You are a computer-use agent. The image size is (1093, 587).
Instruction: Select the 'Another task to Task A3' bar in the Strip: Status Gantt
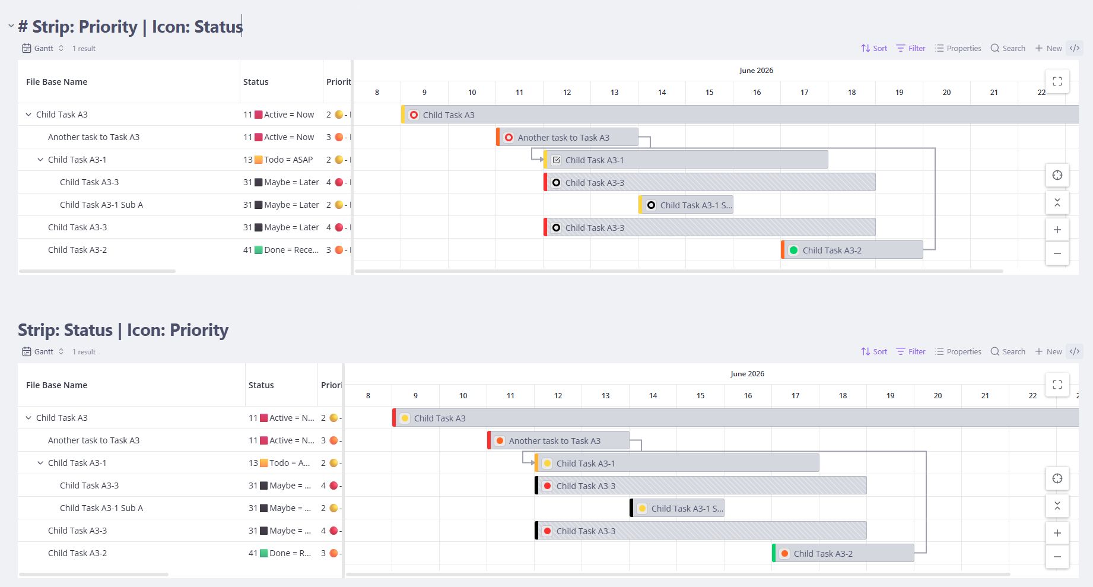point(558,441)
